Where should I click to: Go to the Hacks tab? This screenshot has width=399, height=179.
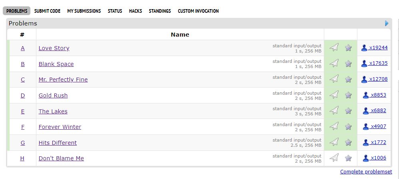pyautogui.click(x=136, y=11)
